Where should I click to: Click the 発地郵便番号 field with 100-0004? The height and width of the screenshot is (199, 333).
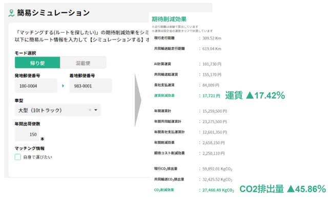36,86
